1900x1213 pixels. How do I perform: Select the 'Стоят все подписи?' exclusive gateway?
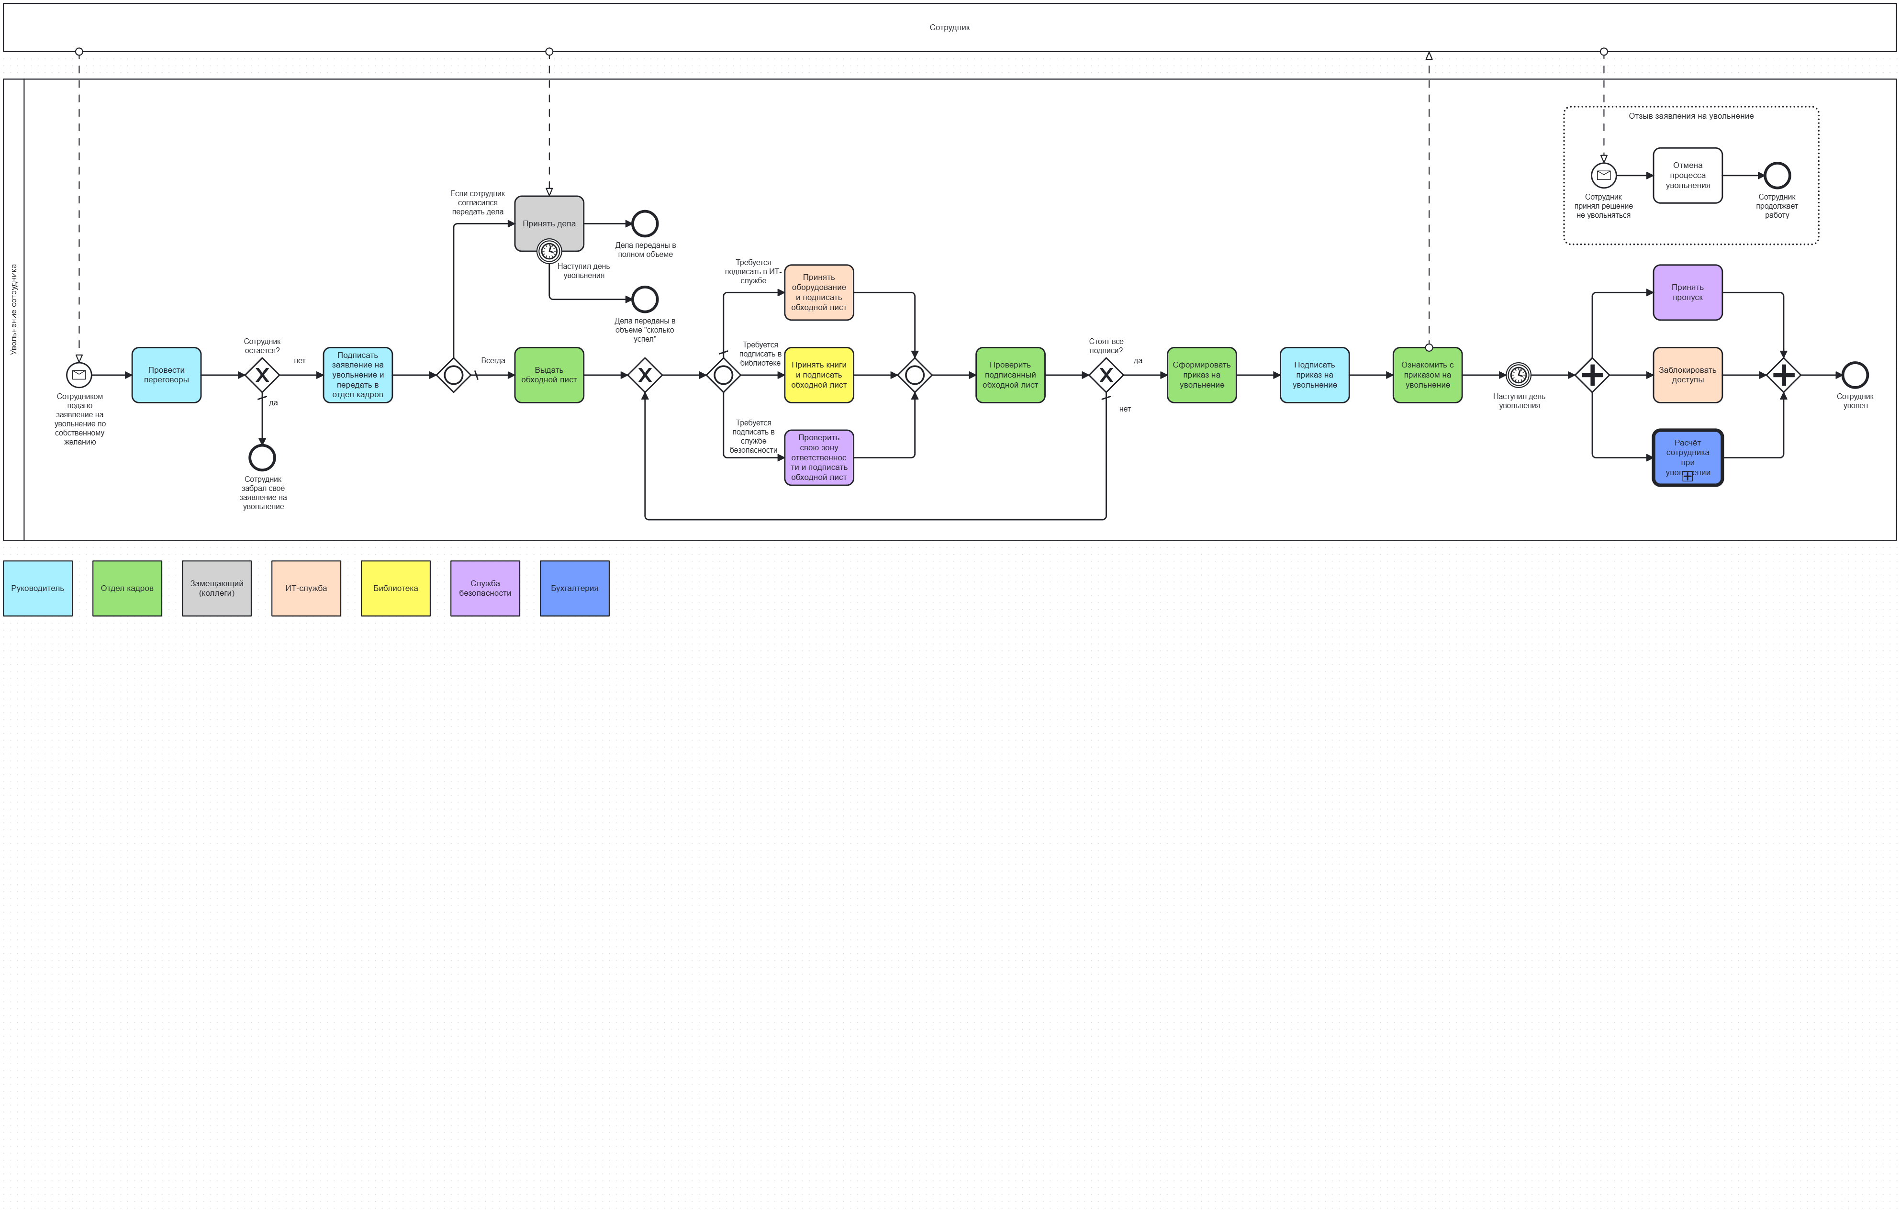[1106, 376]
